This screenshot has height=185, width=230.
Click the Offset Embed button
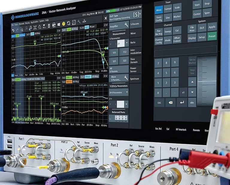(x=177, y=39)
